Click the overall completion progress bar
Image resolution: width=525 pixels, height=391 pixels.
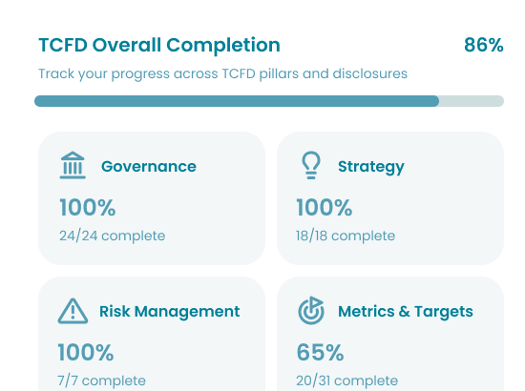pyautogui.click(x=269, y=101)
